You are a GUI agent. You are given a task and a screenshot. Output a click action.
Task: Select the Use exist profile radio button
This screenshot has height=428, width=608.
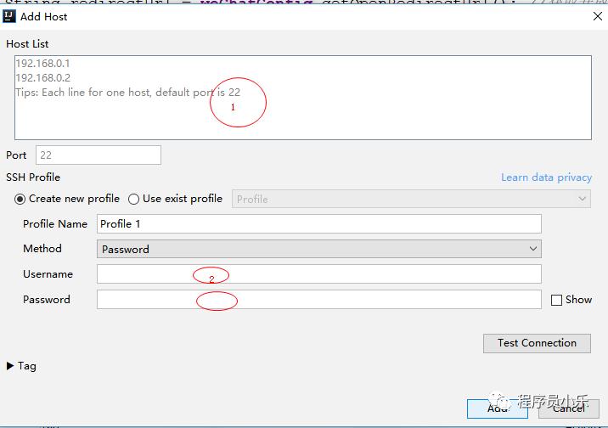point(133,200)
